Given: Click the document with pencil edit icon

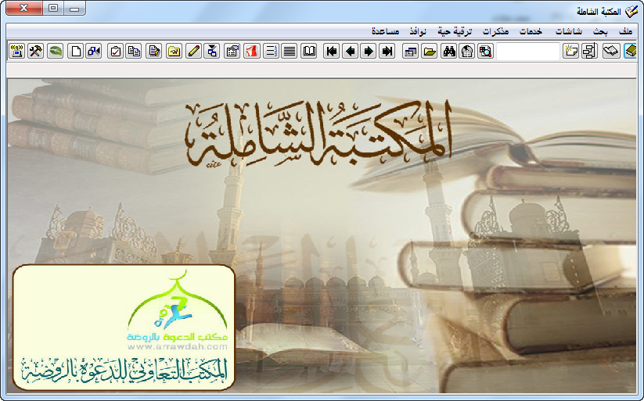Looking at the screenshot, I should 153,52.
